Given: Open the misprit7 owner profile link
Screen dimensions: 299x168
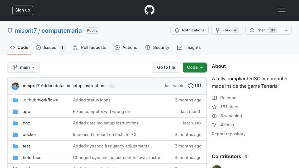Looking at the screenshot, I should (x=26, y=30).
